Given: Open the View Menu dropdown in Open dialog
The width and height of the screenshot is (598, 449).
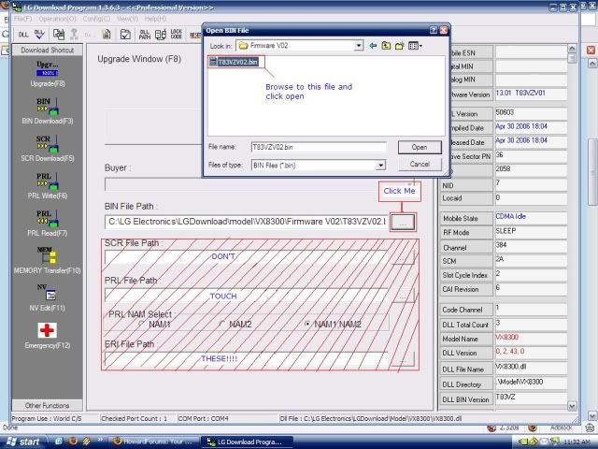Looking at the screenshot, I should pos(415,46).
